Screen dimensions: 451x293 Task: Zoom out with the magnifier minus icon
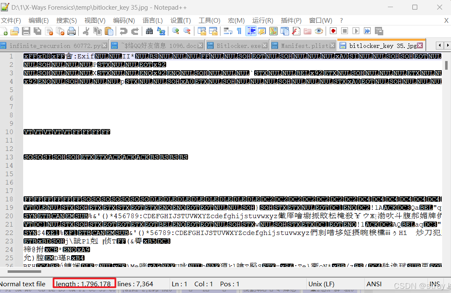click(x=187, y=31)
